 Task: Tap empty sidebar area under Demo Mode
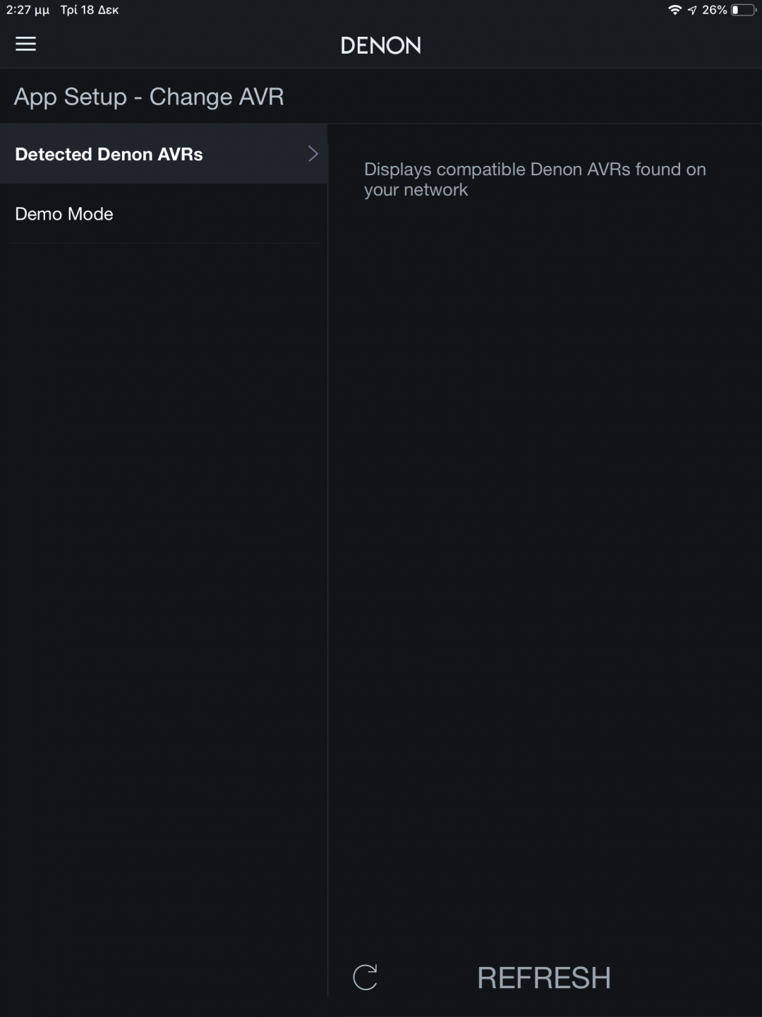[164, 600]
